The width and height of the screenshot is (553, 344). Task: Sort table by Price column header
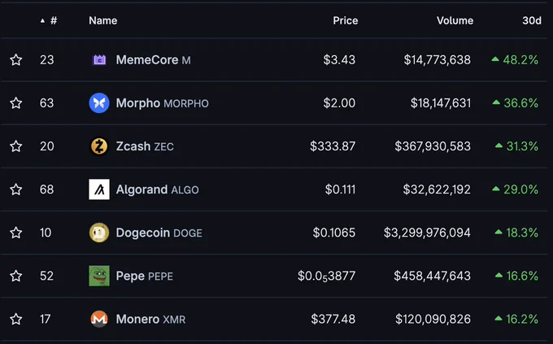click(346, 20)
